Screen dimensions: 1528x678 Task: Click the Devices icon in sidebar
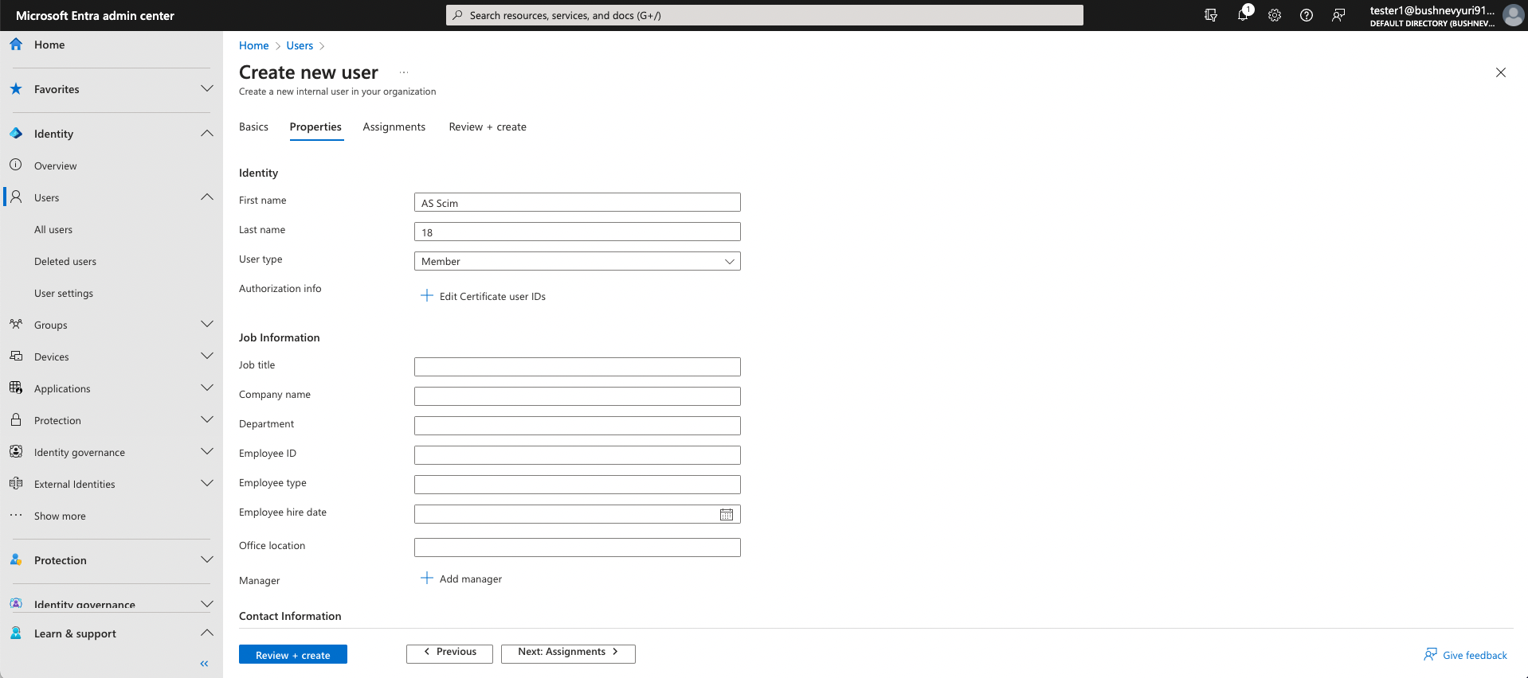click(16, 357)
